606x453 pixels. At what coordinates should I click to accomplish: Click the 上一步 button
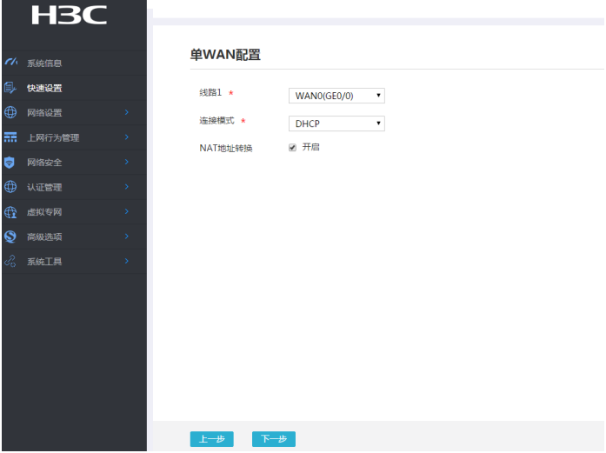212,439
